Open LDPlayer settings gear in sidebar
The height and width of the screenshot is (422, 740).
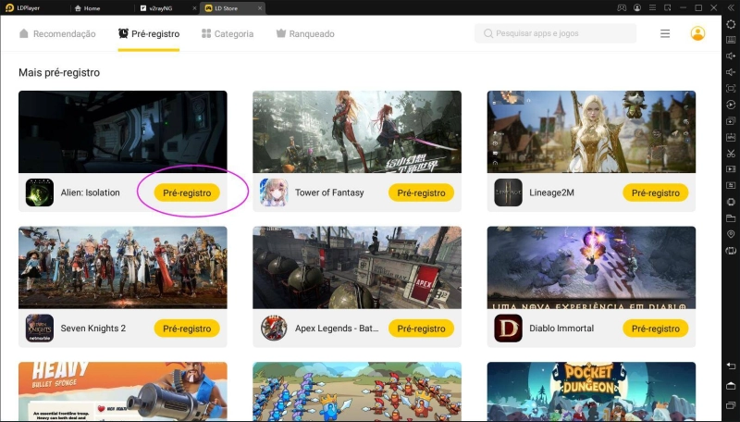click(x=731, y=24)
